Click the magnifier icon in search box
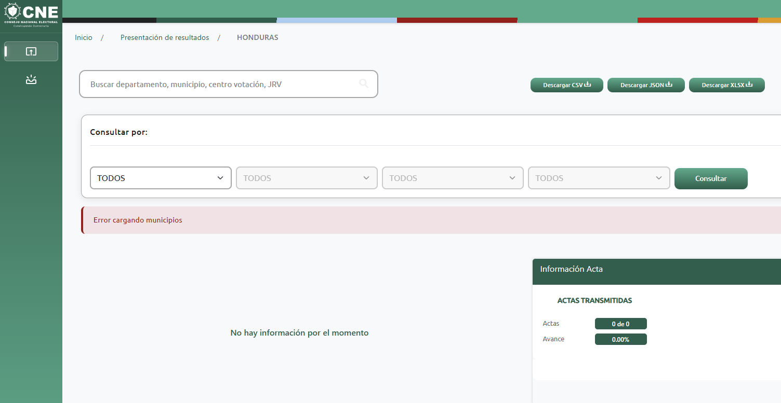 point(364,84)
